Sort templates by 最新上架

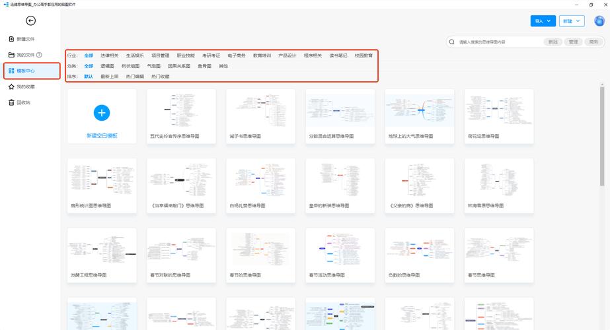[109, 77]
